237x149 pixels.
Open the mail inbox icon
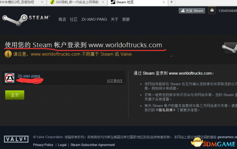[212, 10]
